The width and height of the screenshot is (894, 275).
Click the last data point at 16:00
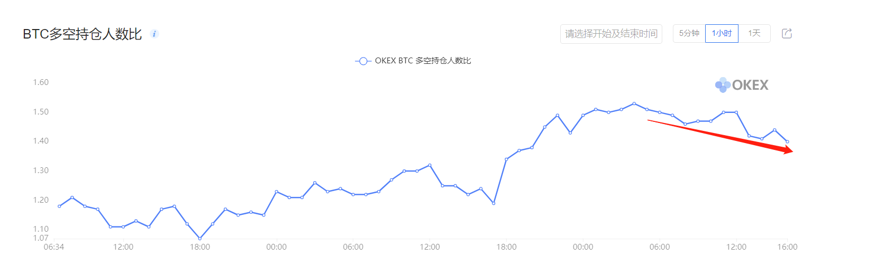(x=788, y=141)
